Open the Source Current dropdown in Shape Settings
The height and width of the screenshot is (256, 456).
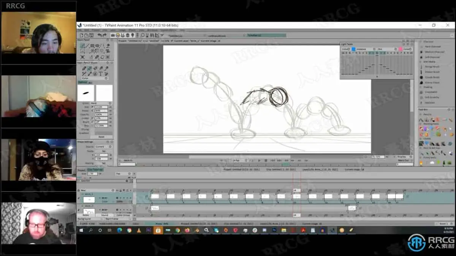(103, 146)
